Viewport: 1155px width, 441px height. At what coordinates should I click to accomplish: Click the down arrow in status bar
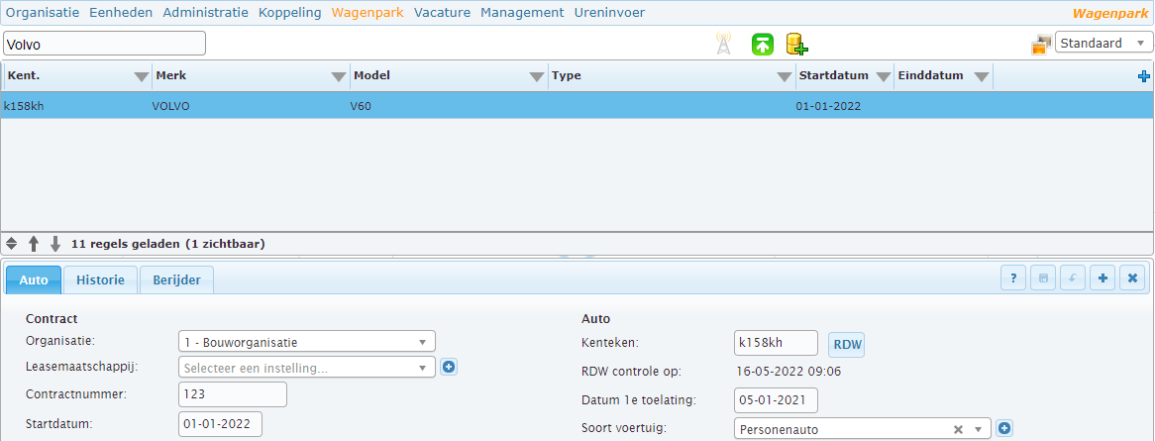[55, 244]
